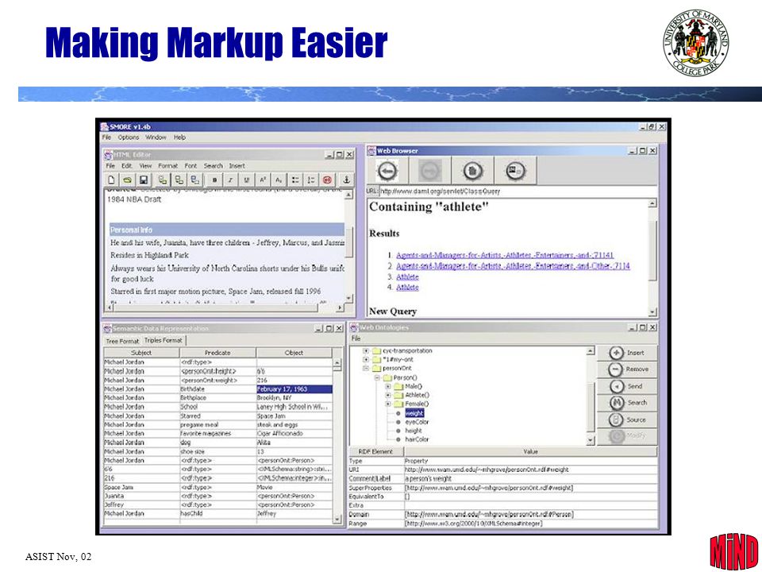Switch to the Triples Format tab
The image size is (762, 572).
(164, 341)
